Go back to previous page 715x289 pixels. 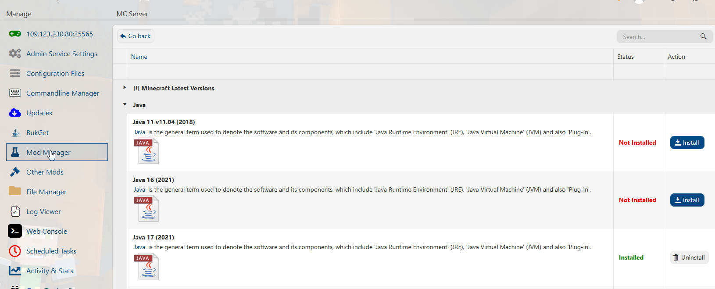click(x=136, y=36)
